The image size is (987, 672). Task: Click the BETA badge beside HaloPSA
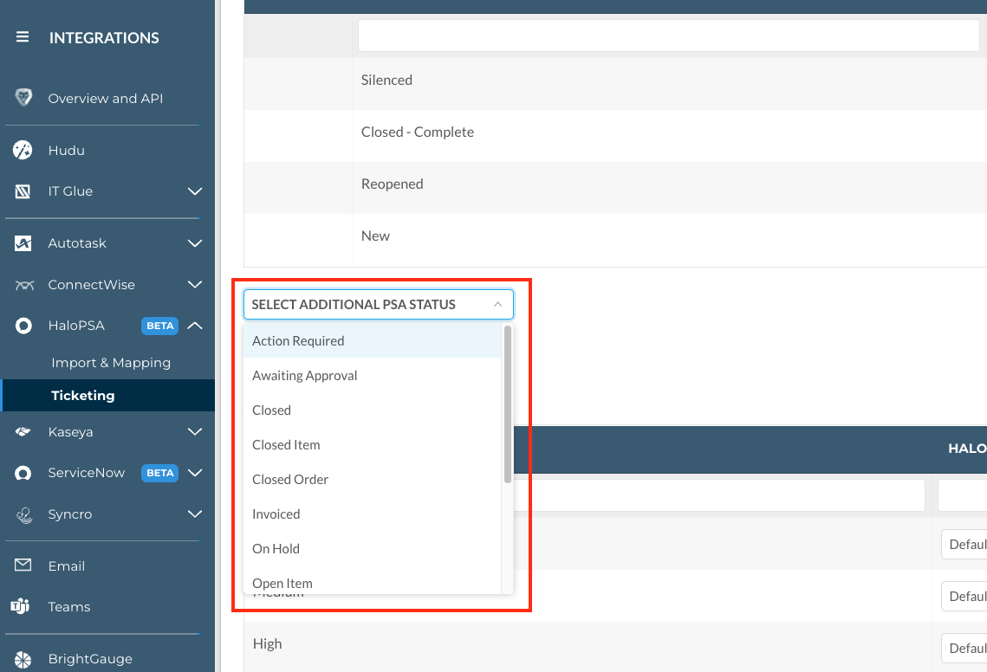tap(160, 326)
